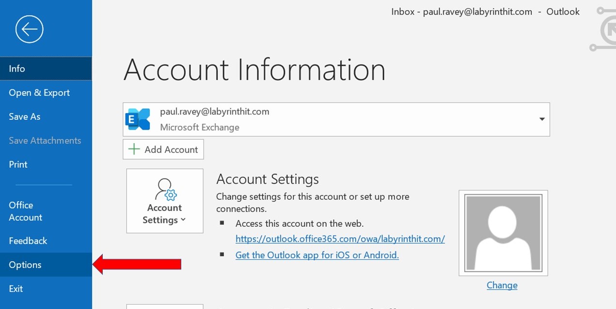Click the profile picture placeholder
Viewport: 616px width, 309px height.
(503, 233)
